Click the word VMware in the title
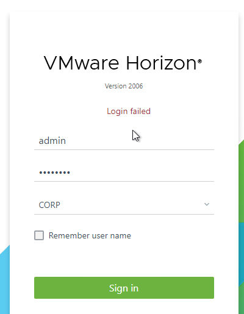The height and width of the screenshot is (314, 244). click(x=81, y=63)
